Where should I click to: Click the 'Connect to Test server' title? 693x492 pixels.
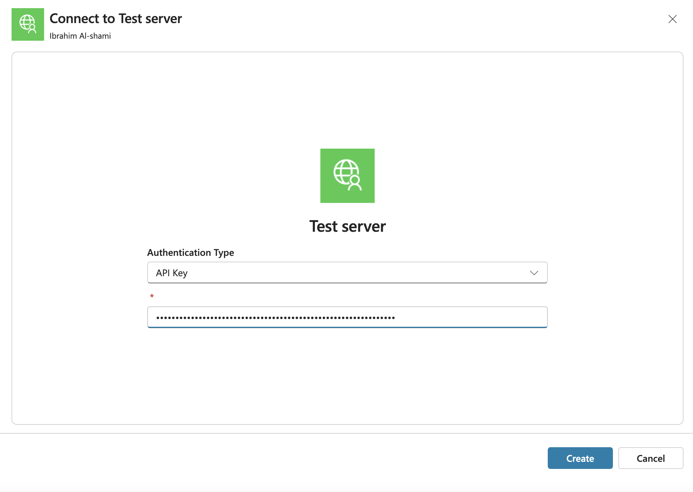click(116, 19)
